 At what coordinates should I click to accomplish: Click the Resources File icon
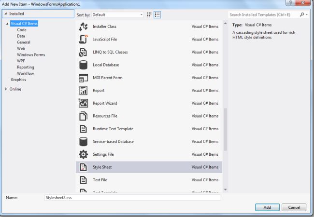pyautogui.click(x=83, y=116)
